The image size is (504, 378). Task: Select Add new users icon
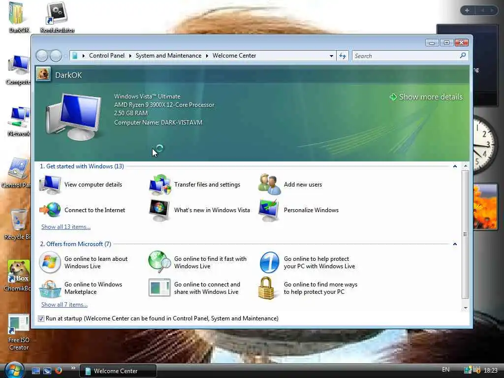269,184
